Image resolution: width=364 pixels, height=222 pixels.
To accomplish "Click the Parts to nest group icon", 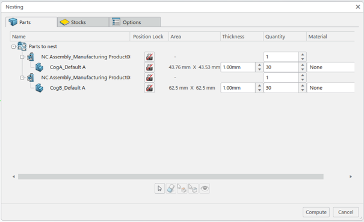I will click(22, 46).
